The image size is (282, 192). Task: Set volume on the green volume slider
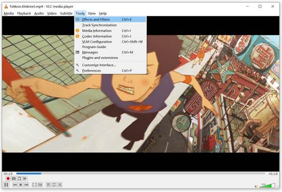pyautogui.click(x=267, y=185)
